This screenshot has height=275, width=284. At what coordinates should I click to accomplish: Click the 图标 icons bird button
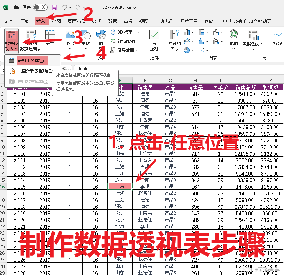tap(101, 35)
